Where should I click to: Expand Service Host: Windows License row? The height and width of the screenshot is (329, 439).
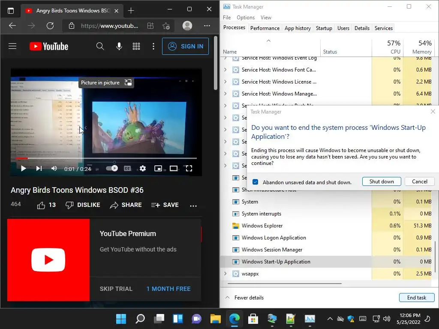point(226,82)
